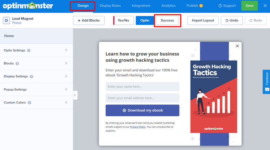This screenshot has width=270, height=150.
Task: Click help icon next to Optin Settings
Action: click(x=29, y=50)
